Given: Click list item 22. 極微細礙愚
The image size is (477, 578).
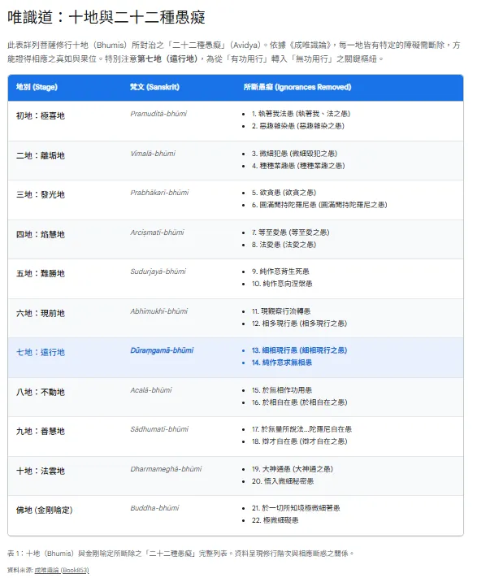Looking at the screenshot, I should tap(275, 520).
